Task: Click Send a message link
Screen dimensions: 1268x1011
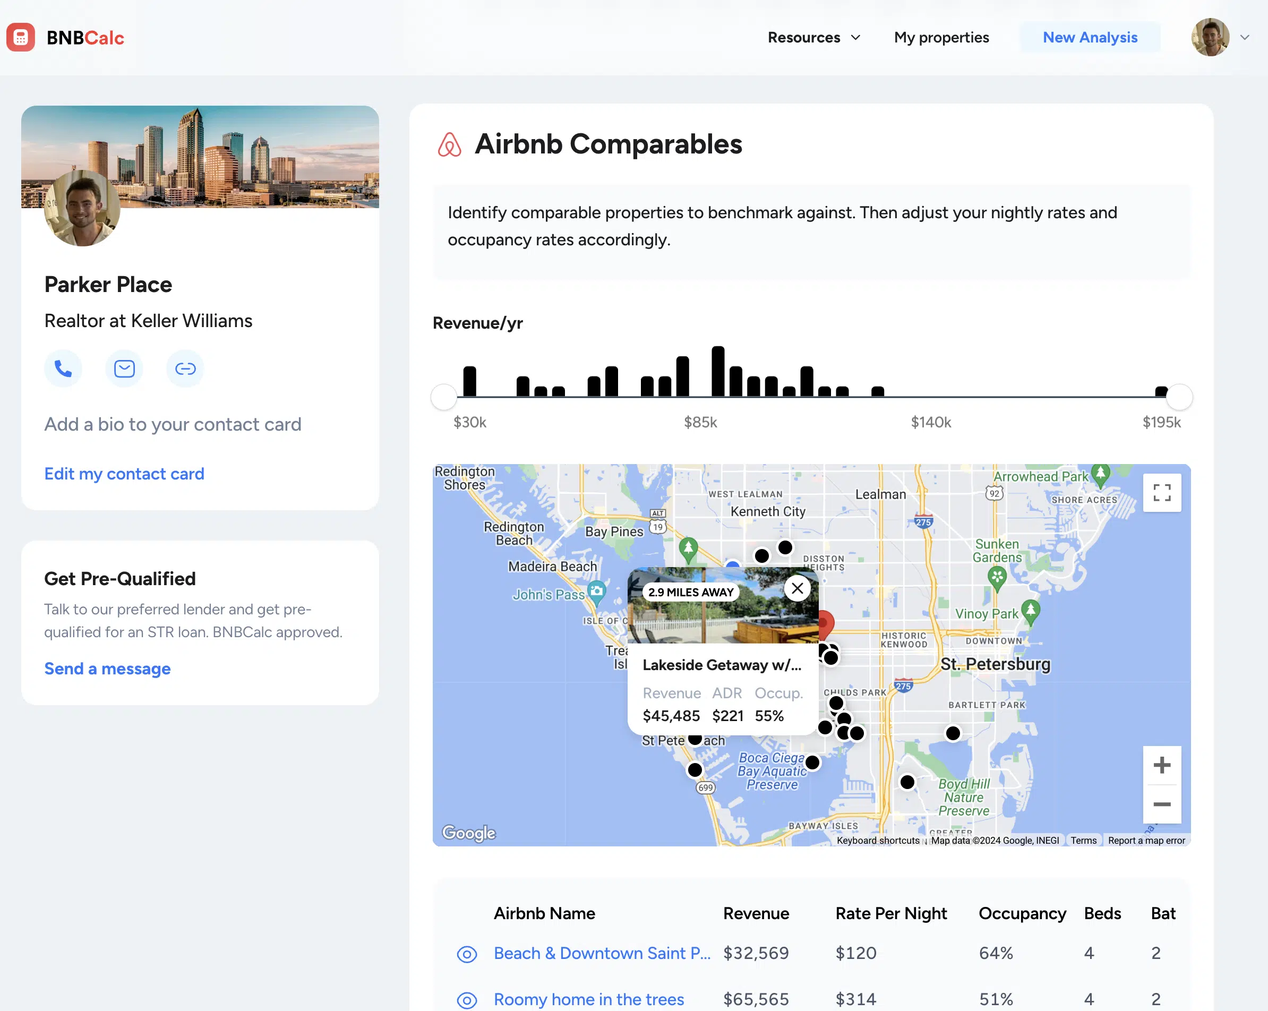Action: (x=107, y=669)
